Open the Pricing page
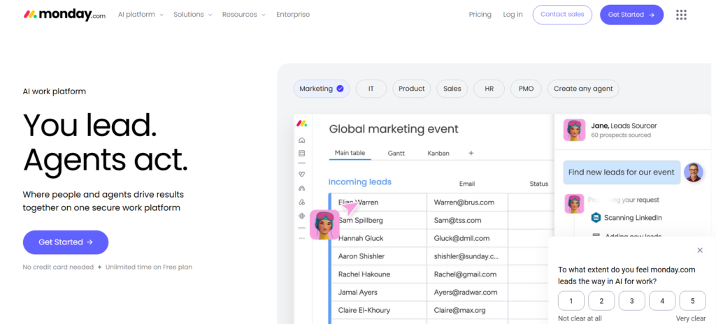Image resolution: width=716 pixels, height=324 pixels. (x=480, y=15)
